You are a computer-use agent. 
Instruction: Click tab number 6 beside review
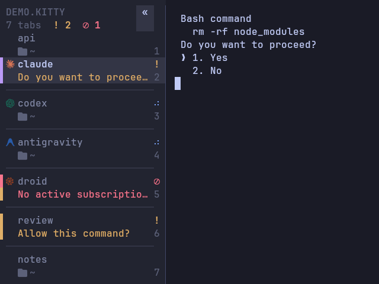tap(156, 234)
